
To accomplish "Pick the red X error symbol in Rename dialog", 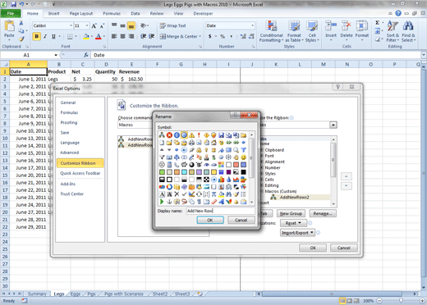I will coord(169,135).
